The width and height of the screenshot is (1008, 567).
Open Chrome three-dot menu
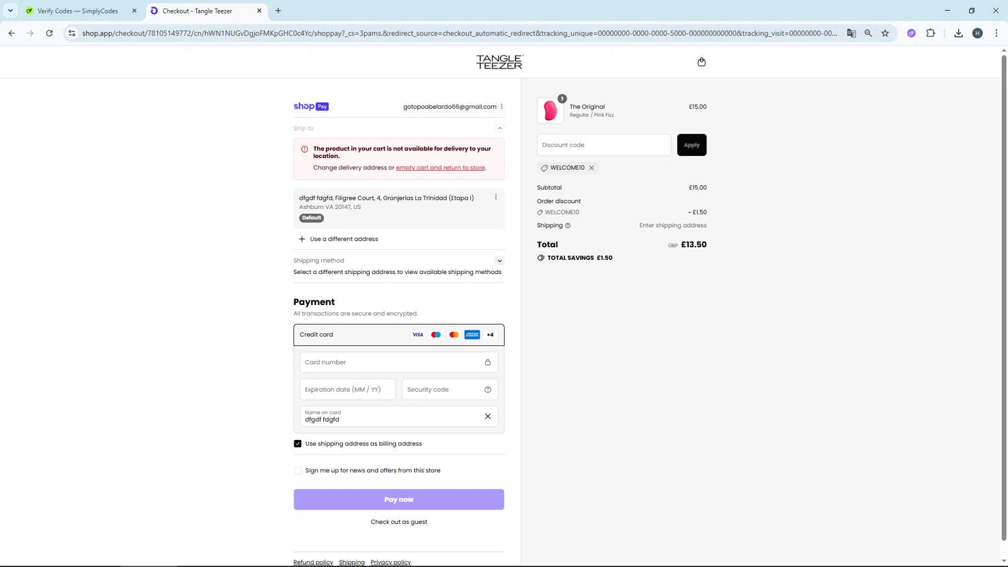click(997, 33)
